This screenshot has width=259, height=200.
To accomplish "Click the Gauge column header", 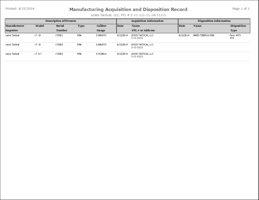I will pos(101,30).
